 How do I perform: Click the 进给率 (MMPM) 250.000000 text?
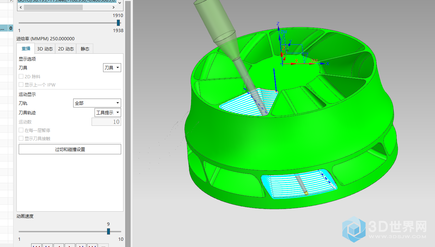(x=46, y=39)
